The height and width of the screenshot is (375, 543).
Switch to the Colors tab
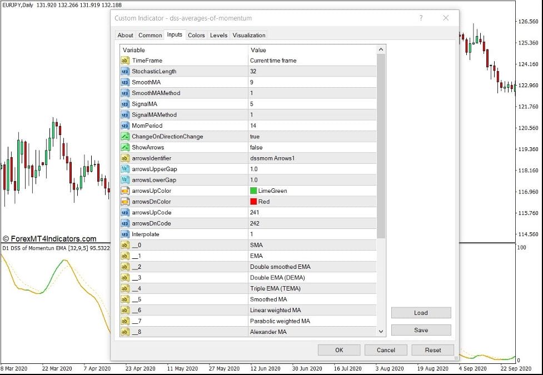pos(196,35)
